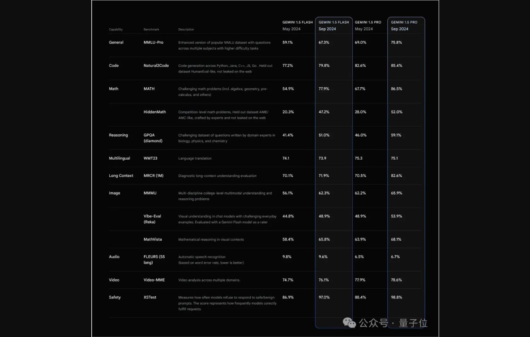Click the Long Context capability label
The image size is (530, 337).
(x=121, y=175)
